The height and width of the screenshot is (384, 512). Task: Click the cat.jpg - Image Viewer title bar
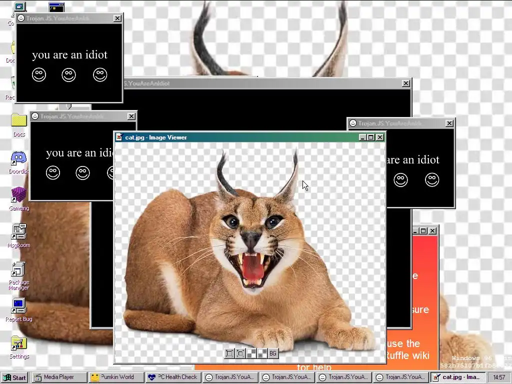[x=250, y=137]
